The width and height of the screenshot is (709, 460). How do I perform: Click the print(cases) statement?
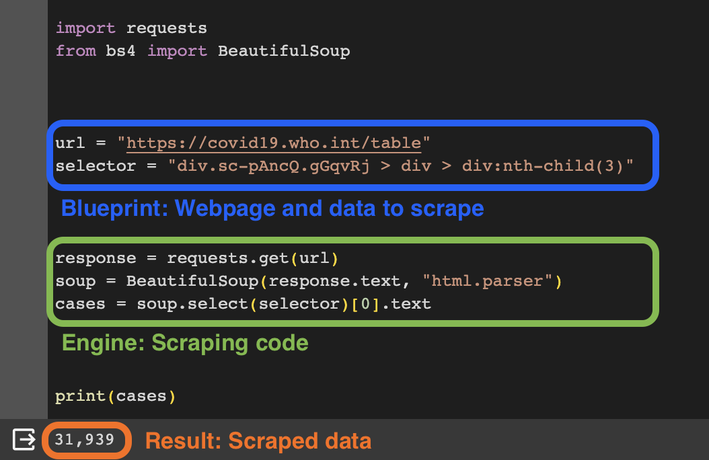click(x=115, y=396)
